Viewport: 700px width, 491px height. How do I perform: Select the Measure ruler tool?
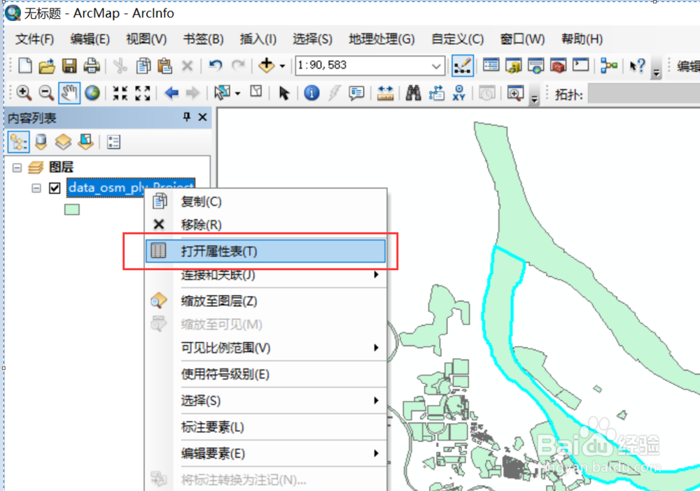click(385, 93)
